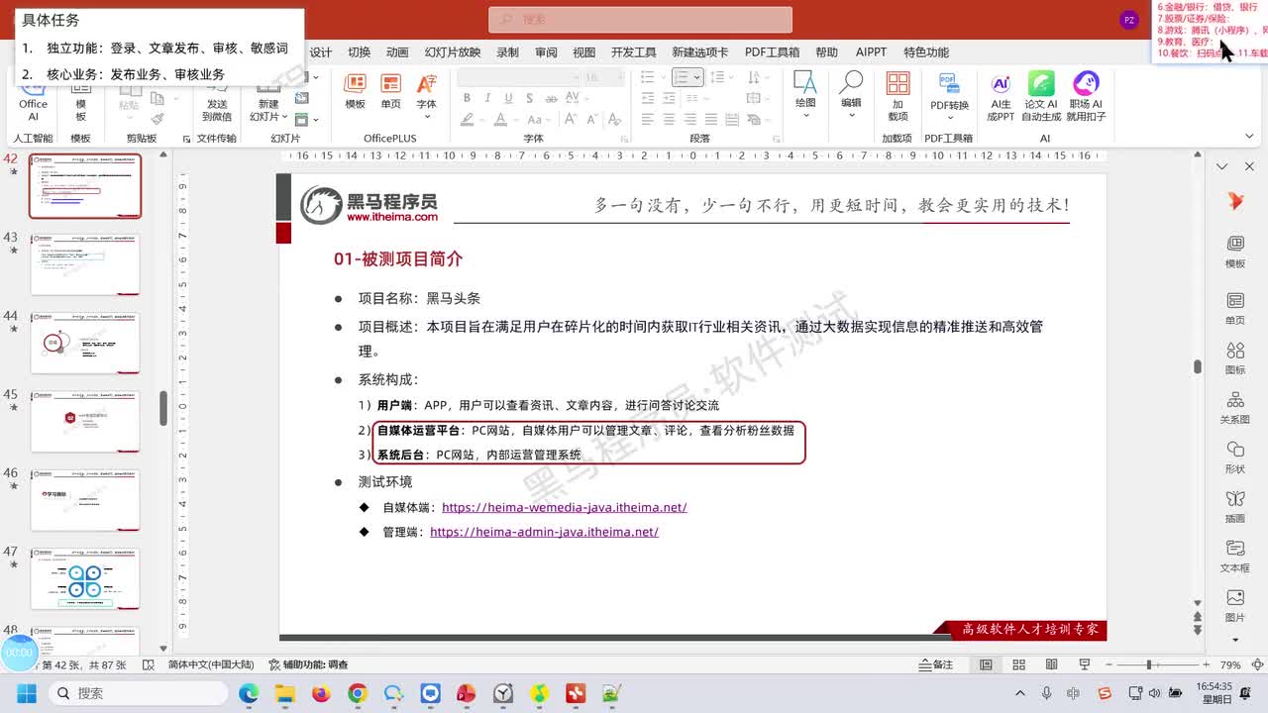Open File Explorer from taskbar
Viewport: 1268px width, 713px height.
[x=285, y=693]
